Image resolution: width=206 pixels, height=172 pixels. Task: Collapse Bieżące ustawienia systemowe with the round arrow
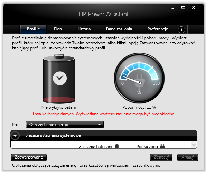(15, 135)
